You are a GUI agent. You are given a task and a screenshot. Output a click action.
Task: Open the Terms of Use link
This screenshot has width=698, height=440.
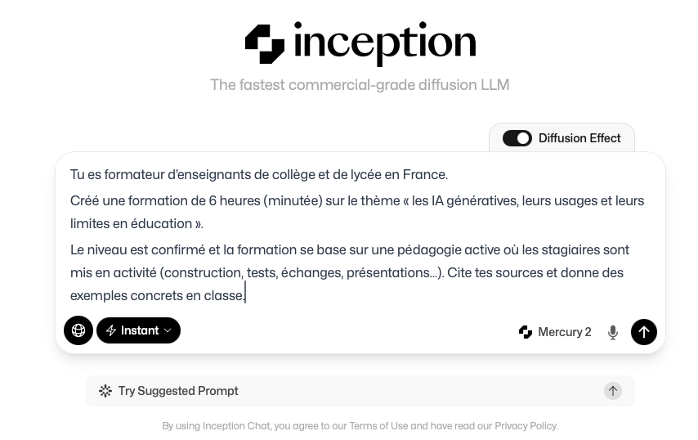(378, 426)
